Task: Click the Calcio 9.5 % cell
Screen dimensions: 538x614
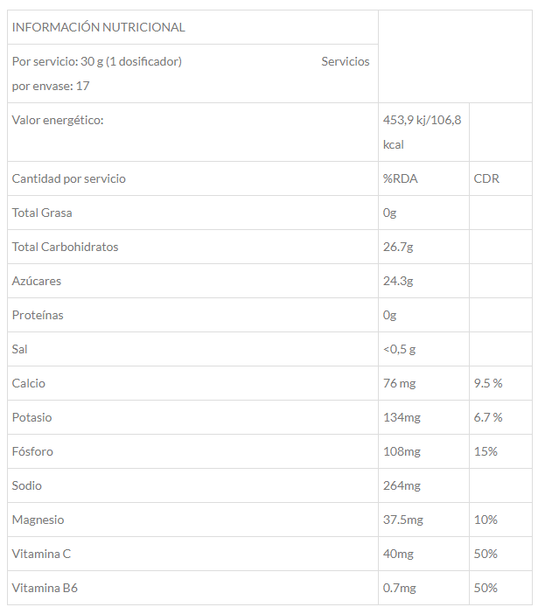Action: [x=488, y=383]
